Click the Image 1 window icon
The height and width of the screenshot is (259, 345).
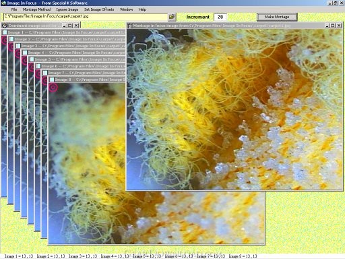(5, 32)
